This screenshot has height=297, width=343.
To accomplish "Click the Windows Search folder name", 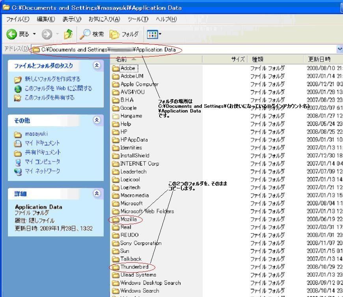I will pyautogui.click(x=140, y=291).
